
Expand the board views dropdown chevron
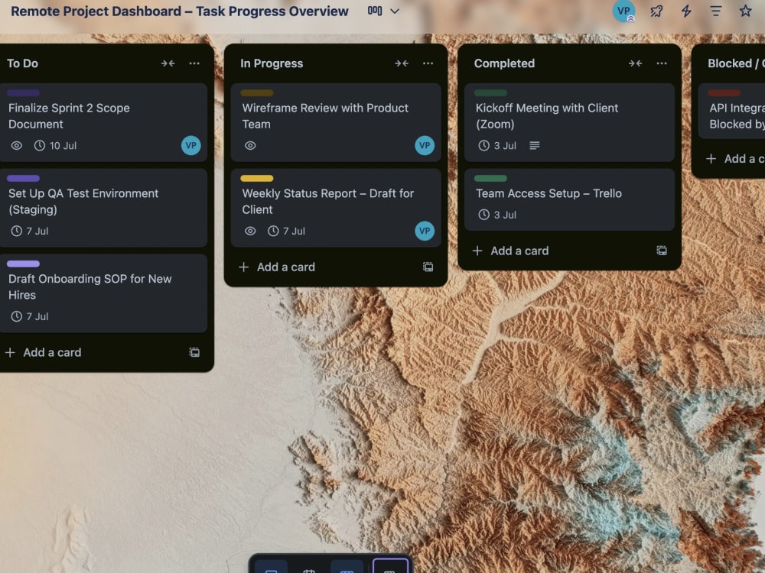click(395, 11)
